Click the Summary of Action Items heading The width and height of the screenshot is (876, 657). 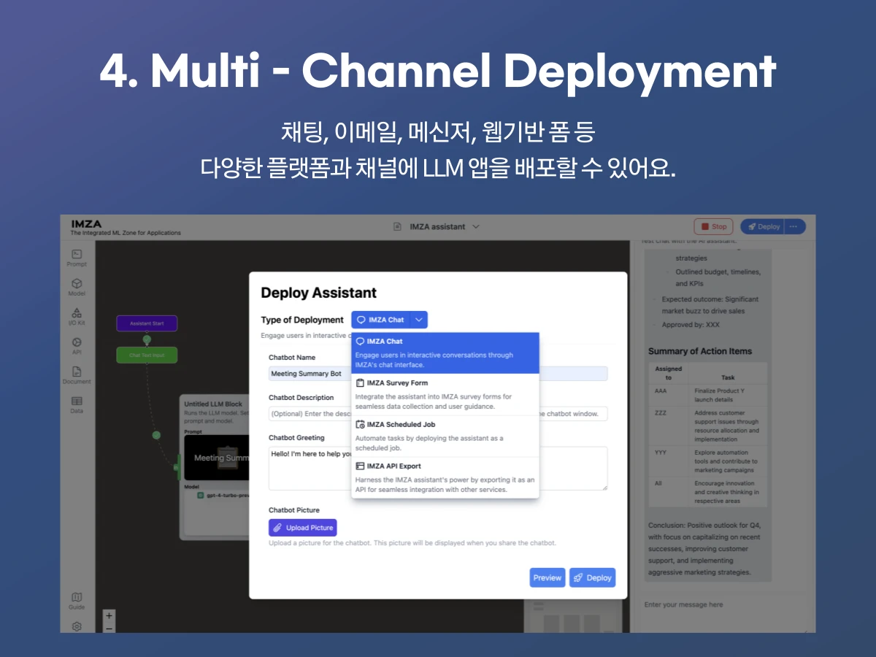[x=699, y=351]
